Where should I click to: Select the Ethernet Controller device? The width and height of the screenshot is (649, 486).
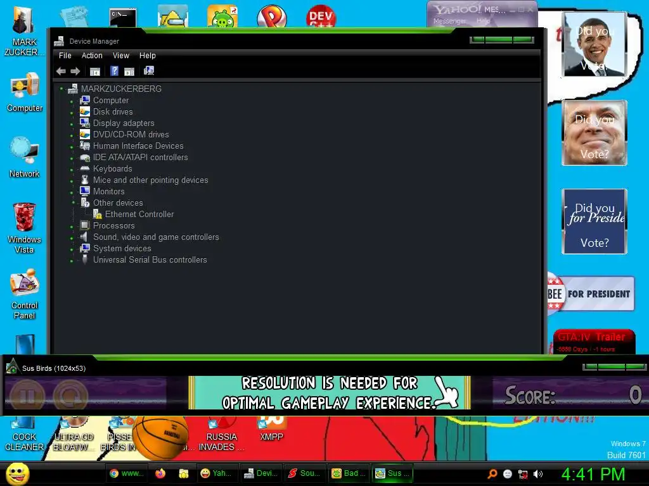click(139, 214)
